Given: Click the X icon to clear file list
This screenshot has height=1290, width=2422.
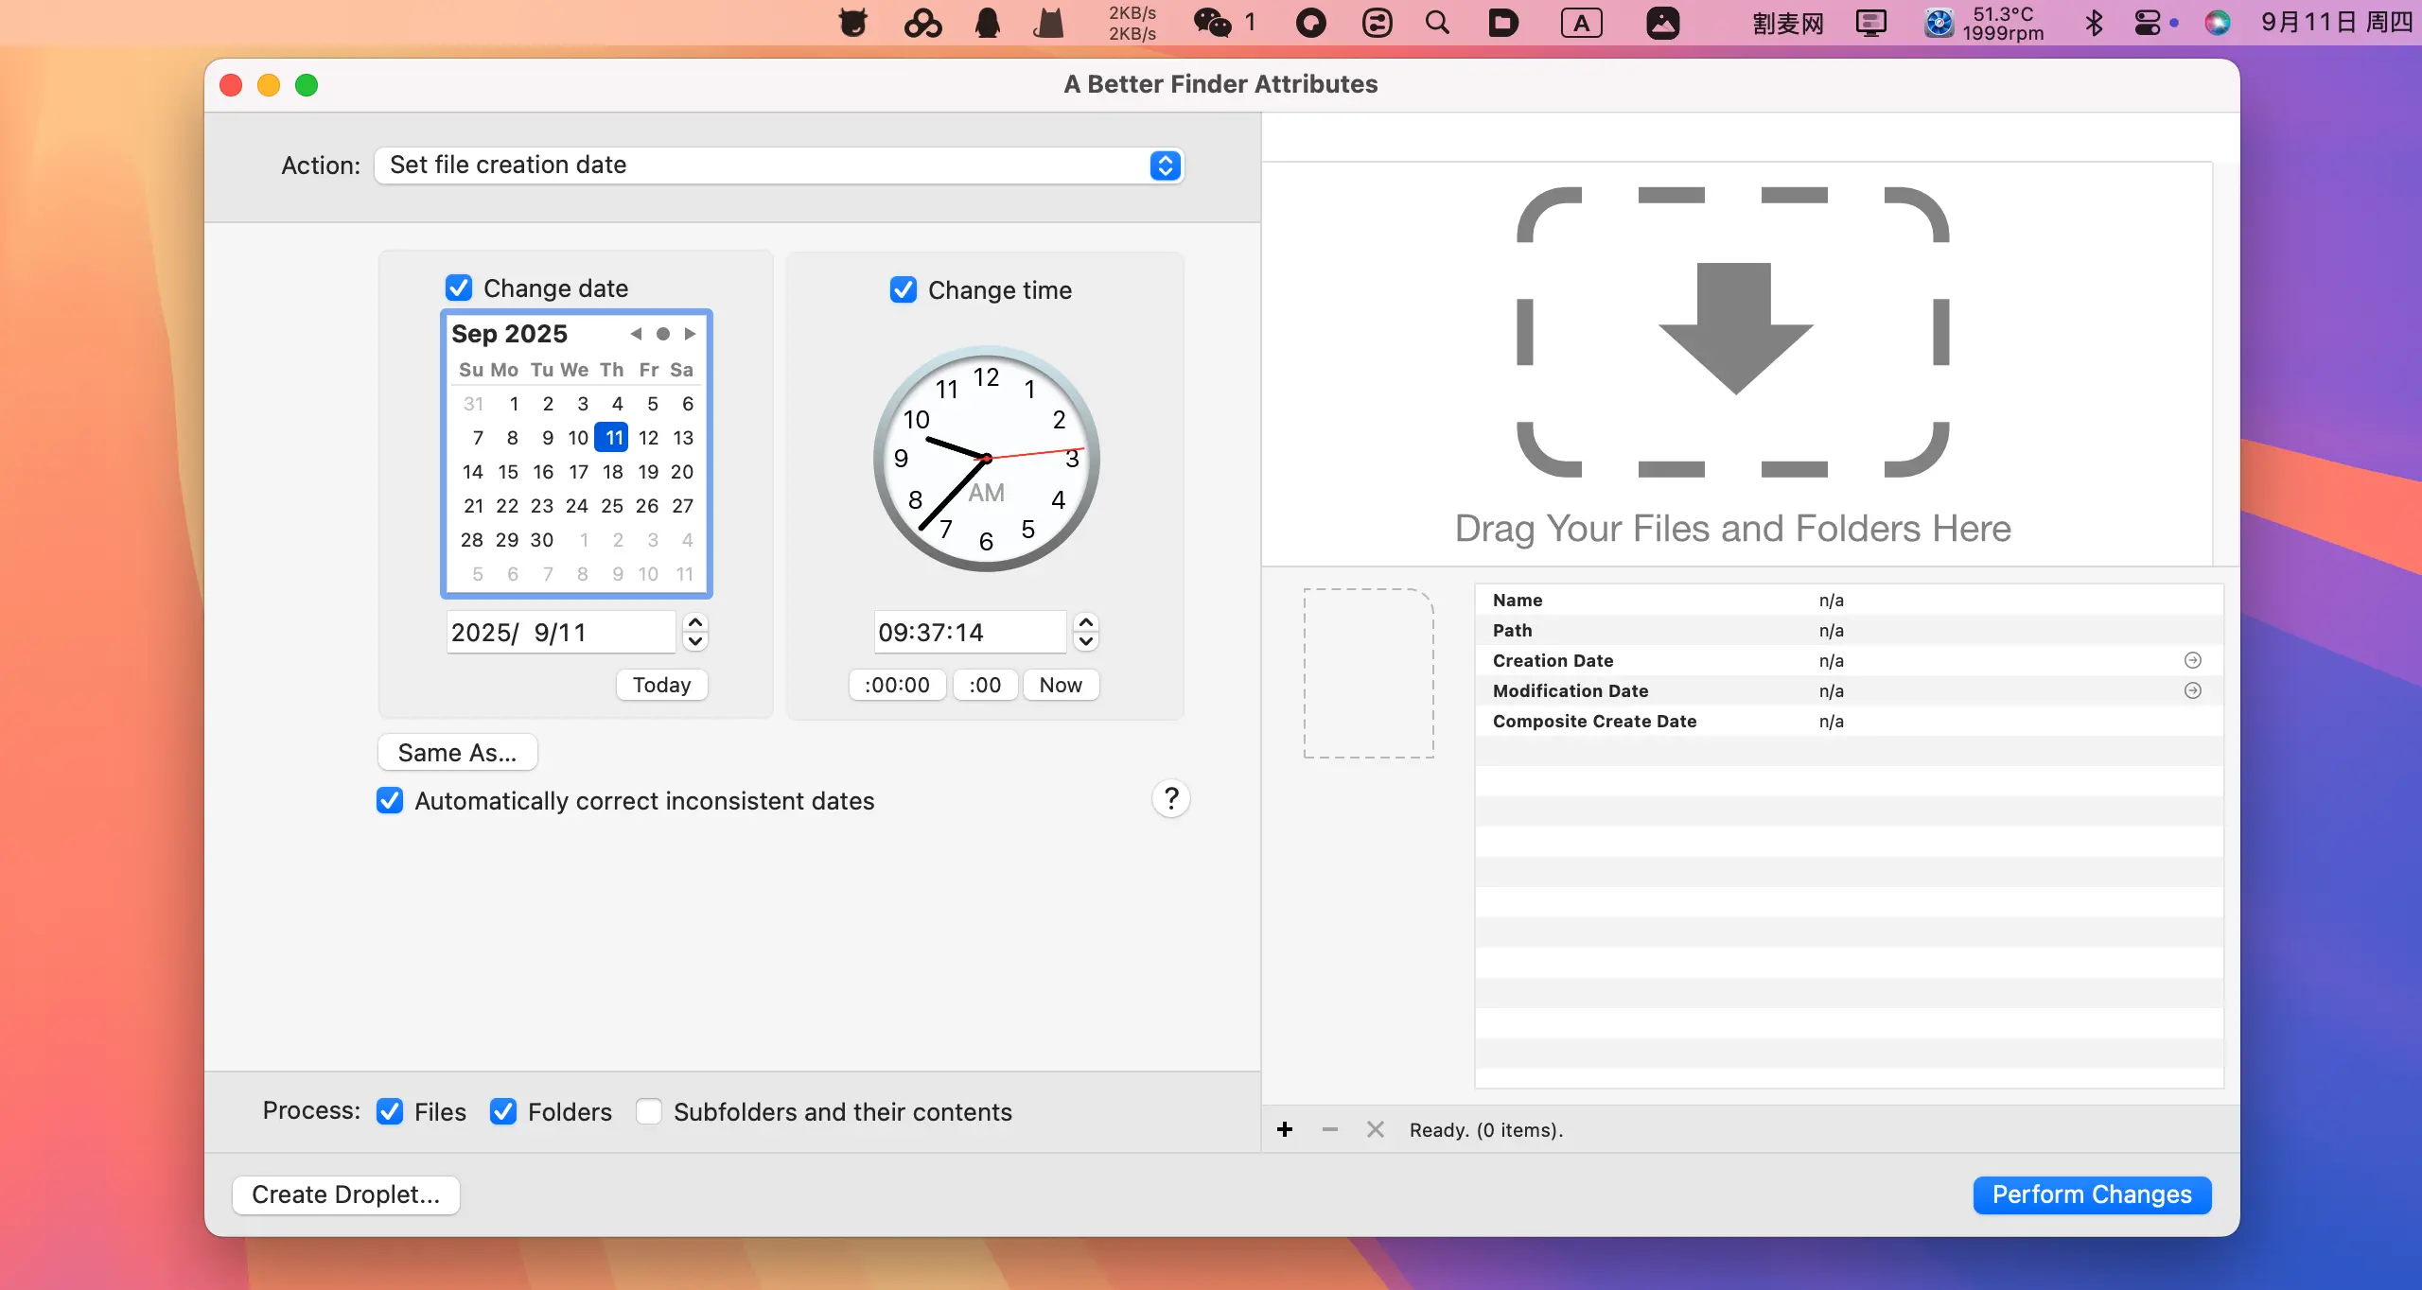Looking at the screenshot, I should point(1376,1129).
